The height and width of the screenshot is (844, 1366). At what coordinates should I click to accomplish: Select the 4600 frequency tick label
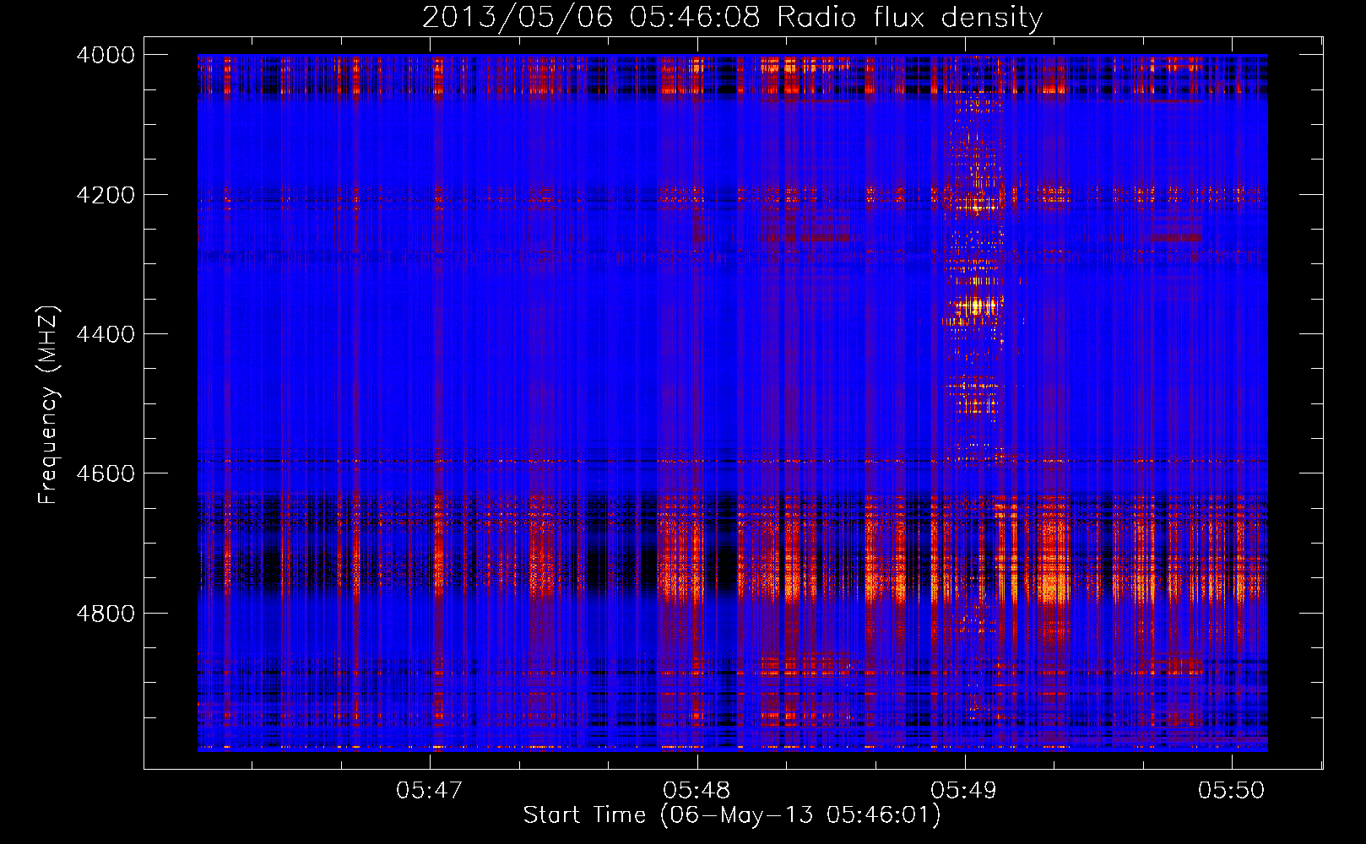point(106,473)
